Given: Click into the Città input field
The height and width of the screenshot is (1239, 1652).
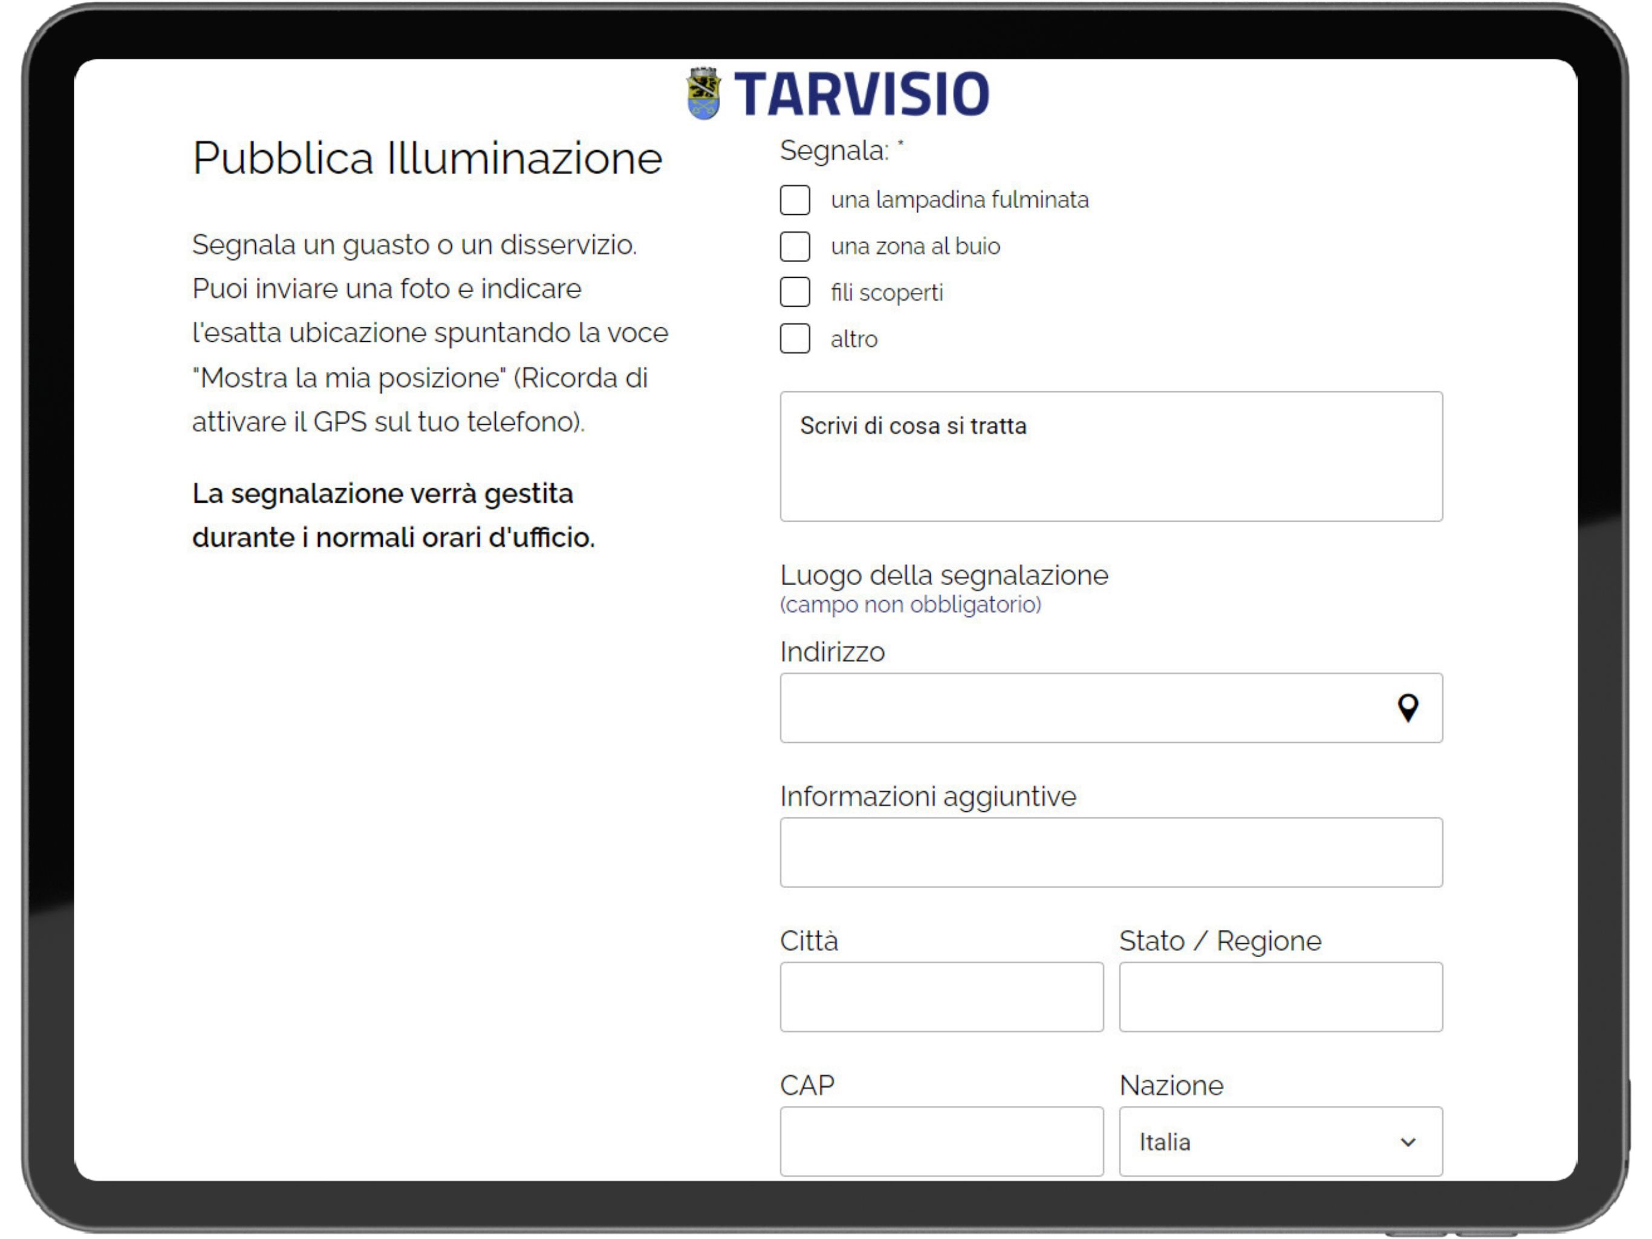Looking at the screenshot, I should click(941, 997).
